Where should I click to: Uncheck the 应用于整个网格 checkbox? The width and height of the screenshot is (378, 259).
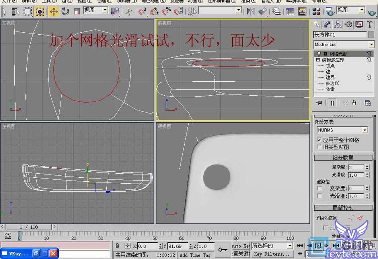[x=319, y=140]
